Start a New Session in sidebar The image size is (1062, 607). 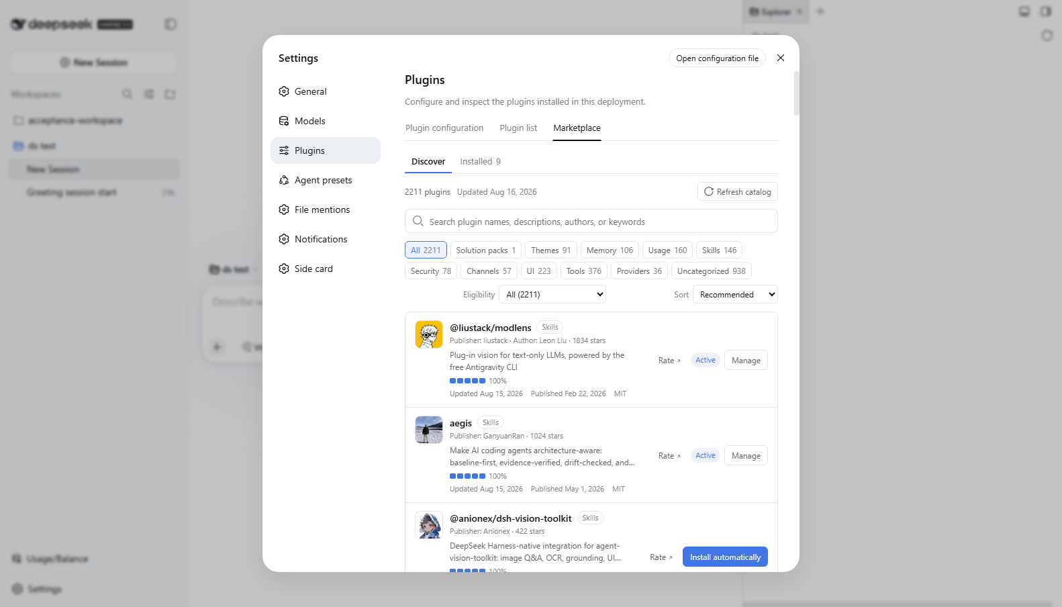pos(94,62)
